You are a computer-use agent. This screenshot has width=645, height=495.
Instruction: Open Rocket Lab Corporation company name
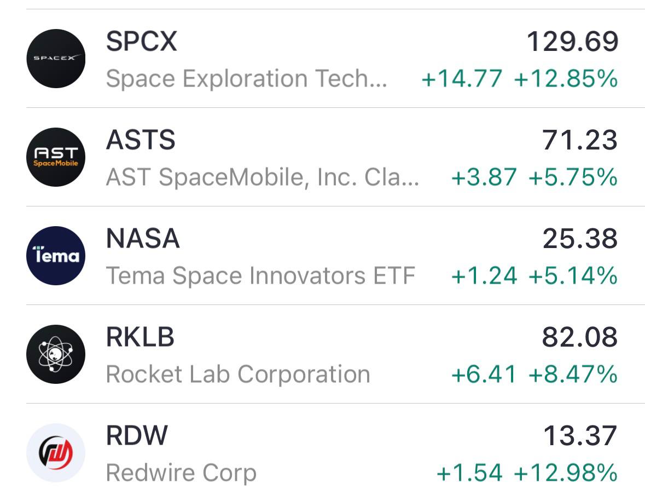238,375
